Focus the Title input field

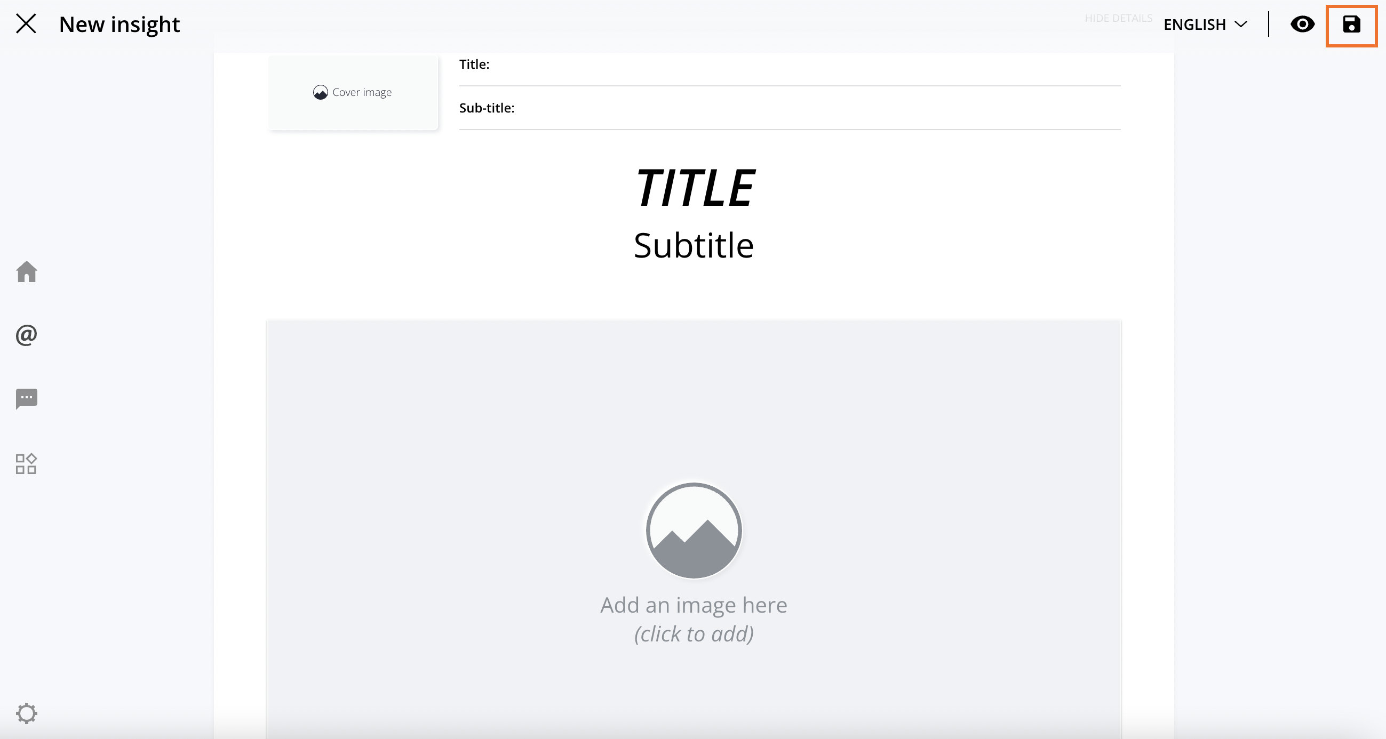[x=790, y=65]
